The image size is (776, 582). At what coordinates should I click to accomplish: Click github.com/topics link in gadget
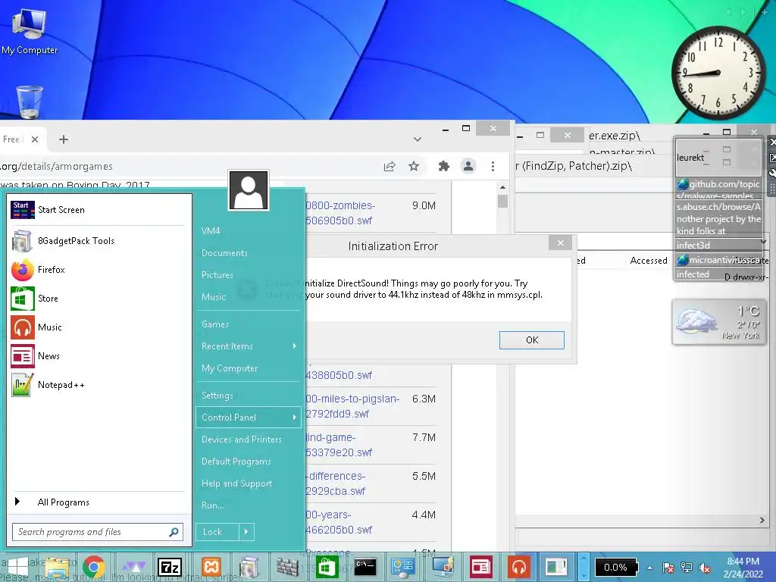coord(718,189)
